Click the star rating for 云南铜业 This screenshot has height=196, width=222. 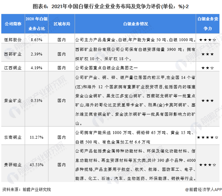pyautogui.click(x=207, y=137)
